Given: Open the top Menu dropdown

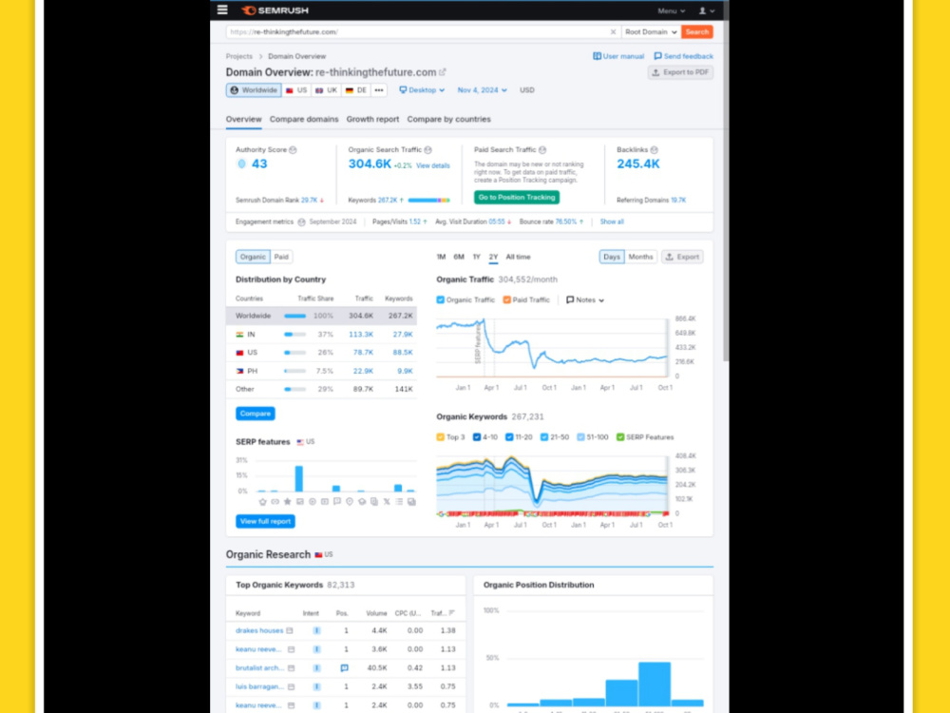Looking at the screenshot, I should coord(672,10).
